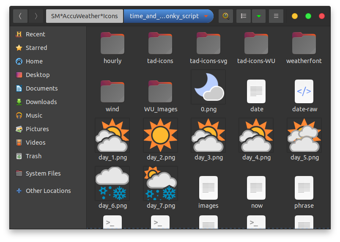This screenshot has height=242, width=340.
Task: Select the WU_Images folder
Action: pos(160,91)
